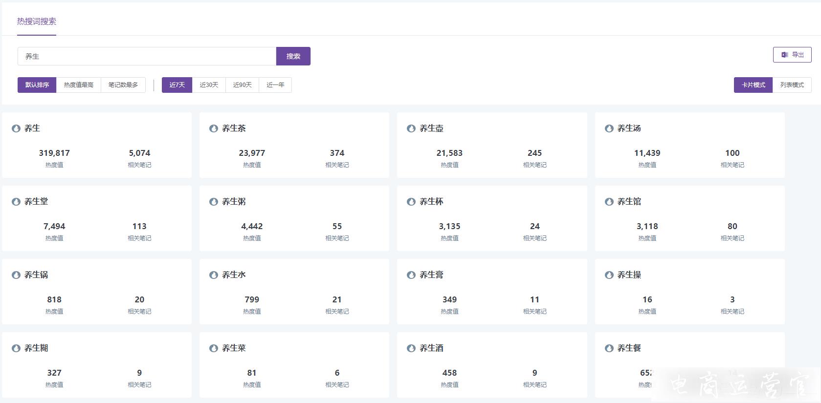Click heat value 23,977
The image size is (821, 403).
(x=252, y=153)
